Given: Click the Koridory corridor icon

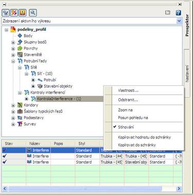Looking at the screenshot, I should (x=20, y=105).
